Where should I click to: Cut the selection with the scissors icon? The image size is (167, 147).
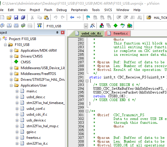coord(32,17)
